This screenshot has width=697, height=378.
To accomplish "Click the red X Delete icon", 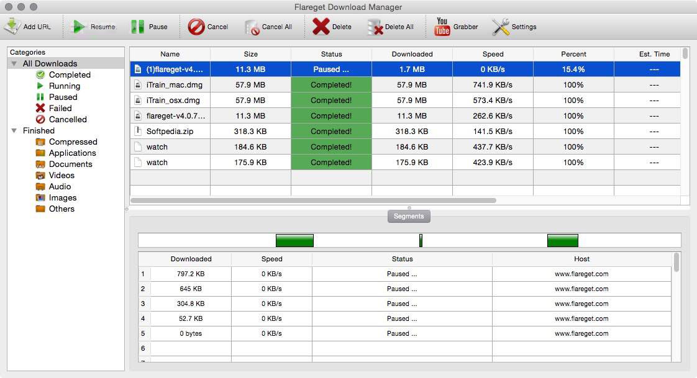I will [x=321, y=27].
